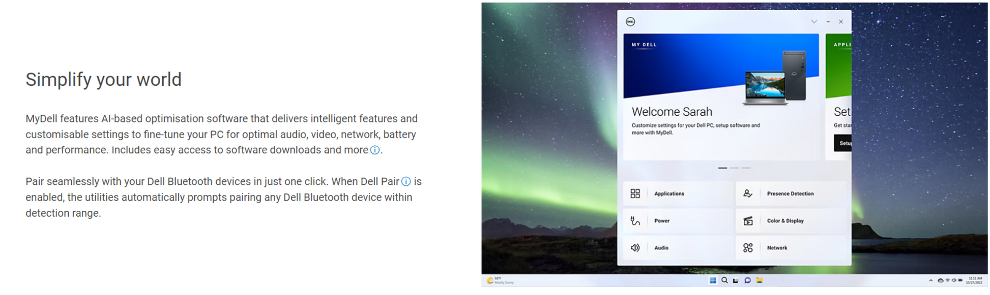Click the Dell logo in MyDell window
Screen dimensions: 990x295
tap(630, 22)
